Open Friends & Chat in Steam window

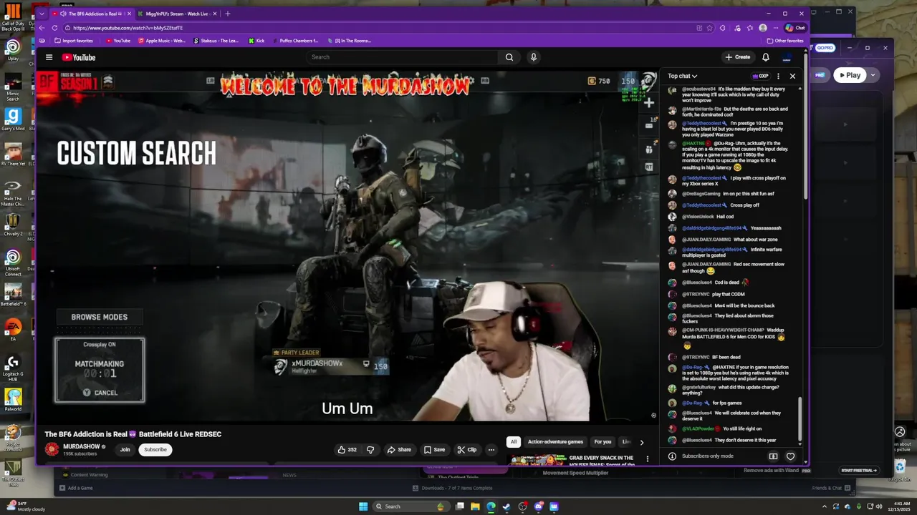(831, 488)
